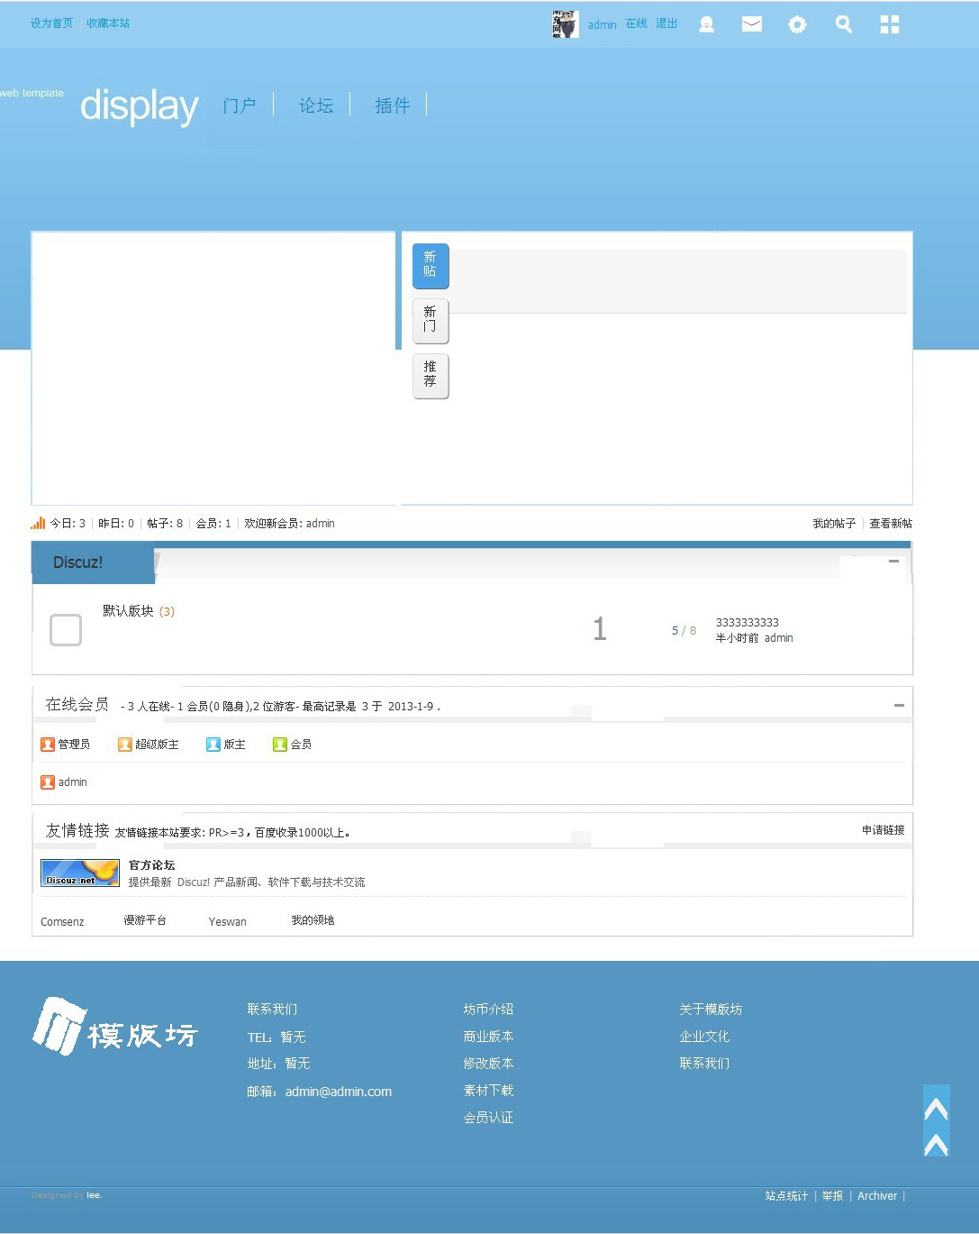Collapse the Discuz! category section
Image resolution: width=979 pixels, height=1234 pixels.
tap(893, 562)
